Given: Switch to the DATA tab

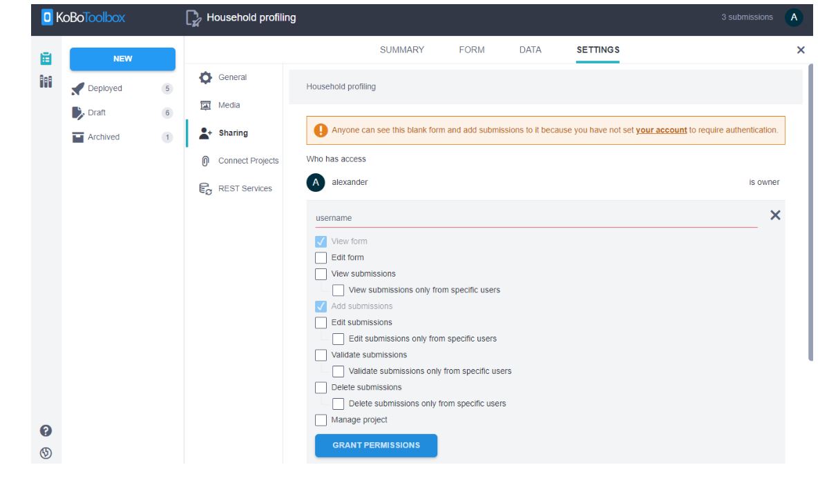Looking at the screenshot, I should [530, 50].
